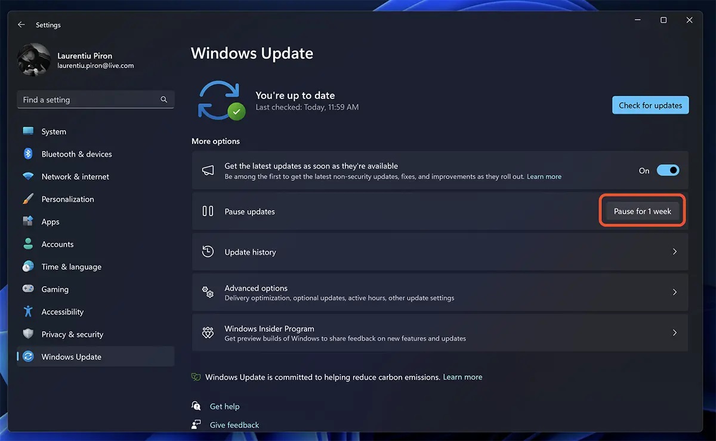Click the Network & internet wifi icon
Screen dimensions: 716x441
[x=28, y=177]
